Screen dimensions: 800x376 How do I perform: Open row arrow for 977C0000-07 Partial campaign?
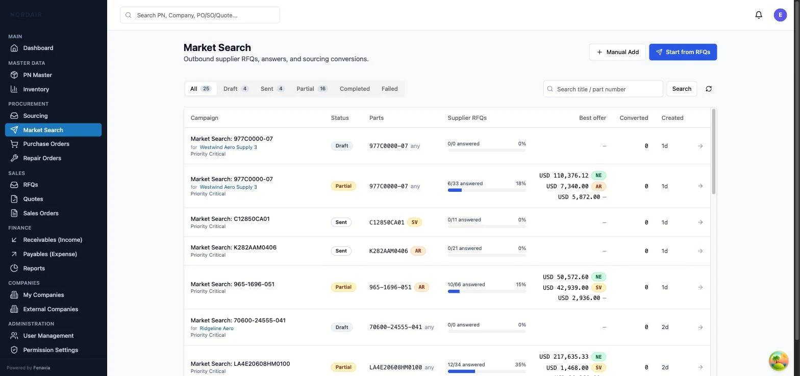coord(700,186)
